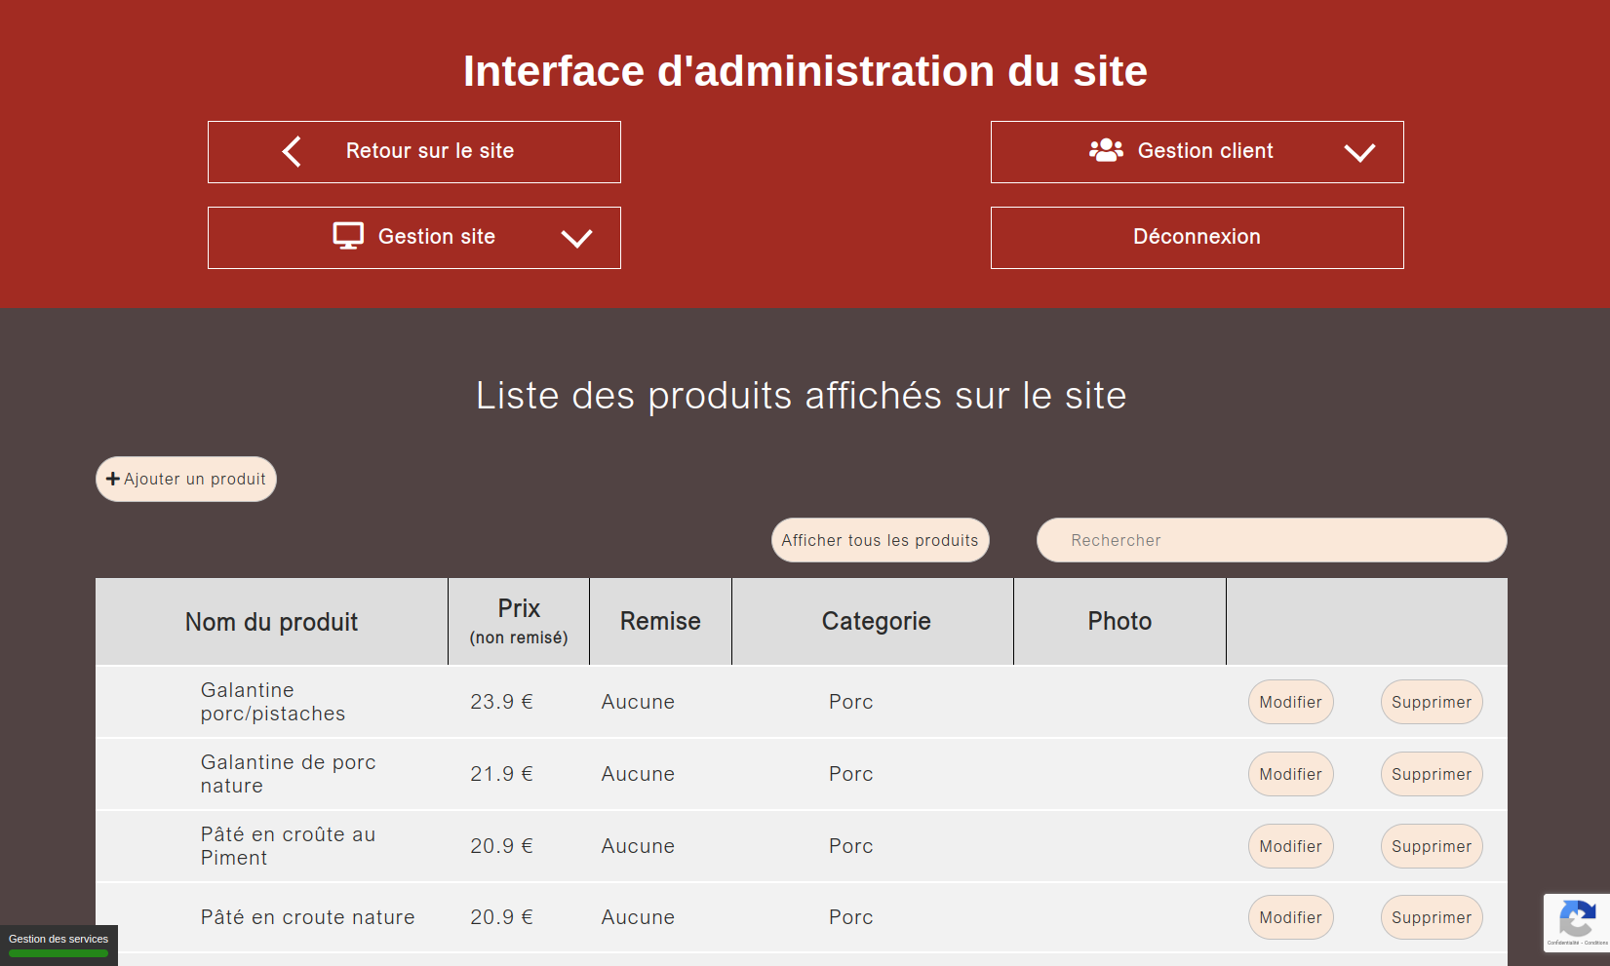Open the Gestion client menu
This screenshot has width=1610, height=966.
pos(1197,151)
